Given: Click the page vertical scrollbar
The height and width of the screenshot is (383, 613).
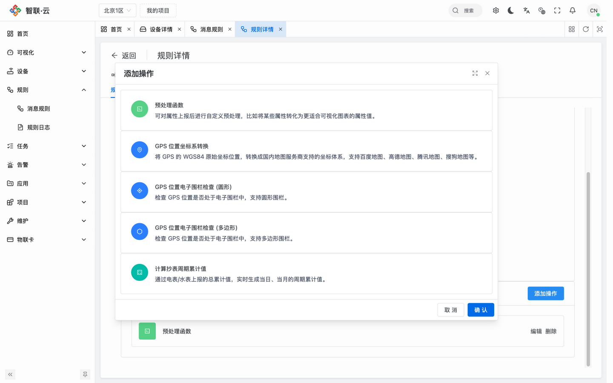Looking at the screenshot, I should coord(588,269).
